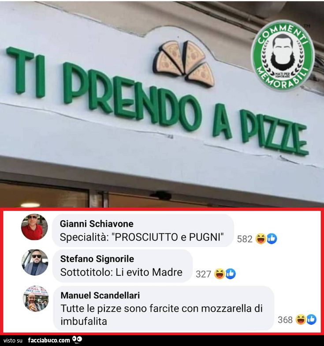This screenshot has width=324, height=346.
Task: Click Gianni Schiavone's profile picture
Action: coord(34,227)
